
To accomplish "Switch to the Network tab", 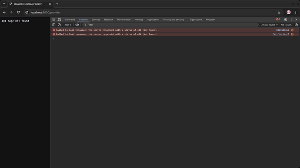I will (109, 19).
